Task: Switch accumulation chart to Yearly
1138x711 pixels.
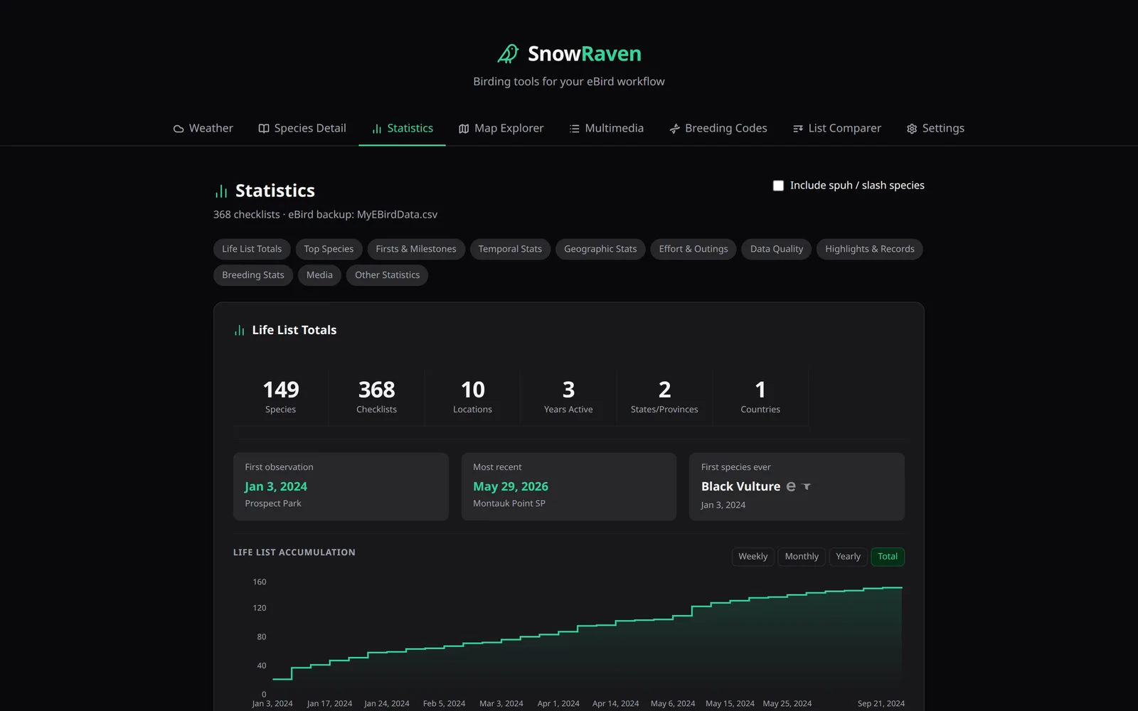Action: [x=848, y=557]
